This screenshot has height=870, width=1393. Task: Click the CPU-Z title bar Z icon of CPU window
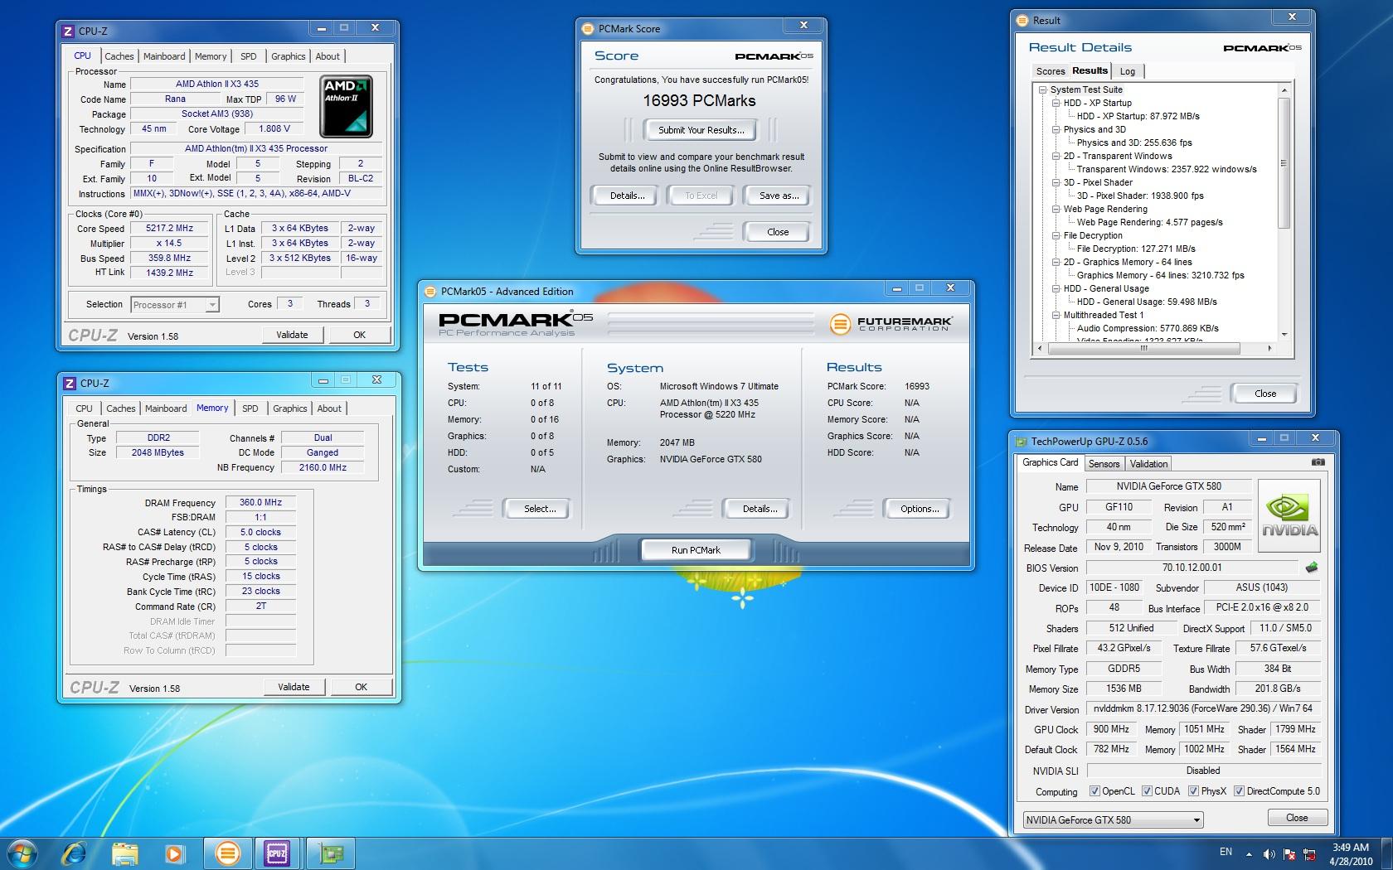[x=69, y=31]
